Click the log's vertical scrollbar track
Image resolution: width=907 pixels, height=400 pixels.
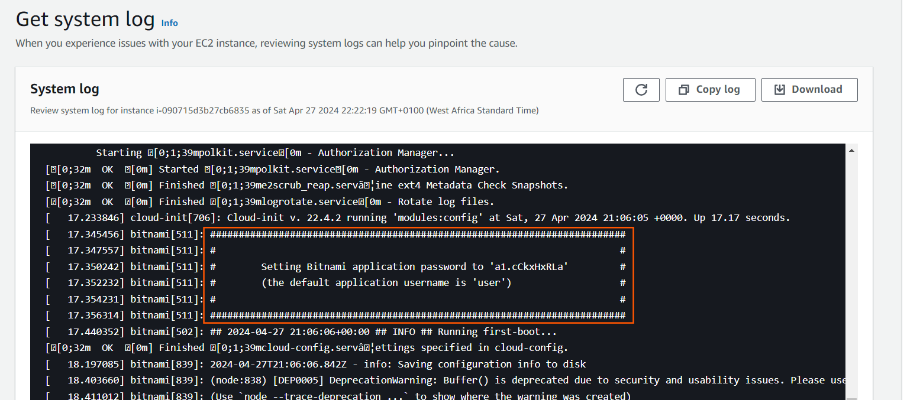point(851,272)
